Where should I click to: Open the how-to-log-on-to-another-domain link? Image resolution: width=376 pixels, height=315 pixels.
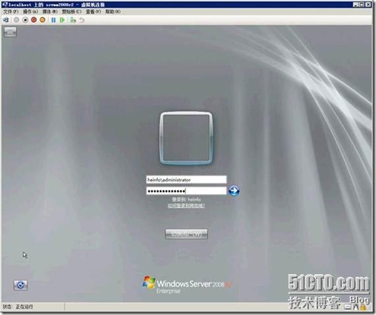coord(186,206)
